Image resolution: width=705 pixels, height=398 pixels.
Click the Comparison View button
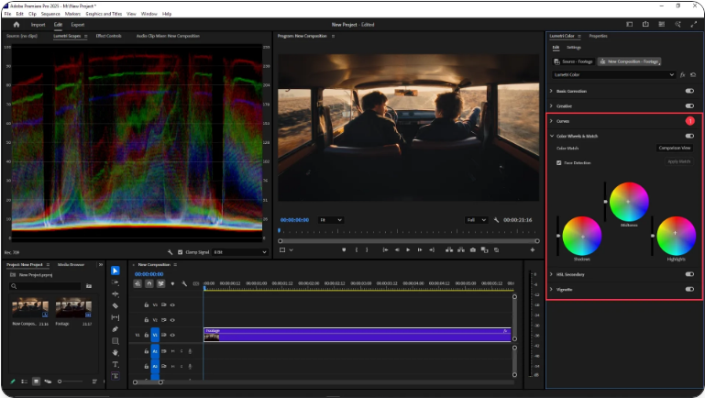point(674,148)
